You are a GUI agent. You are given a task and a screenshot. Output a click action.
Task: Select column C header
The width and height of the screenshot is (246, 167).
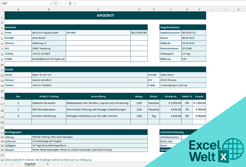coord(98,10)
